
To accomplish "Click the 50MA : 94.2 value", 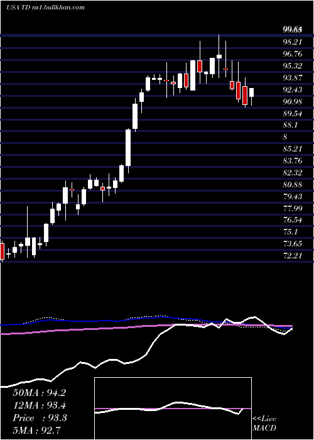I will click(39, 393).
